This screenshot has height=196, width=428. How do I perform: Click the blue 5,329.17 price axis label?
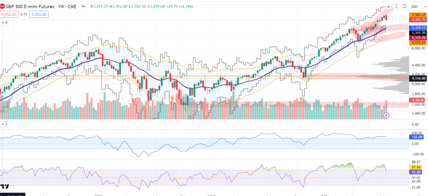point(418,28)
